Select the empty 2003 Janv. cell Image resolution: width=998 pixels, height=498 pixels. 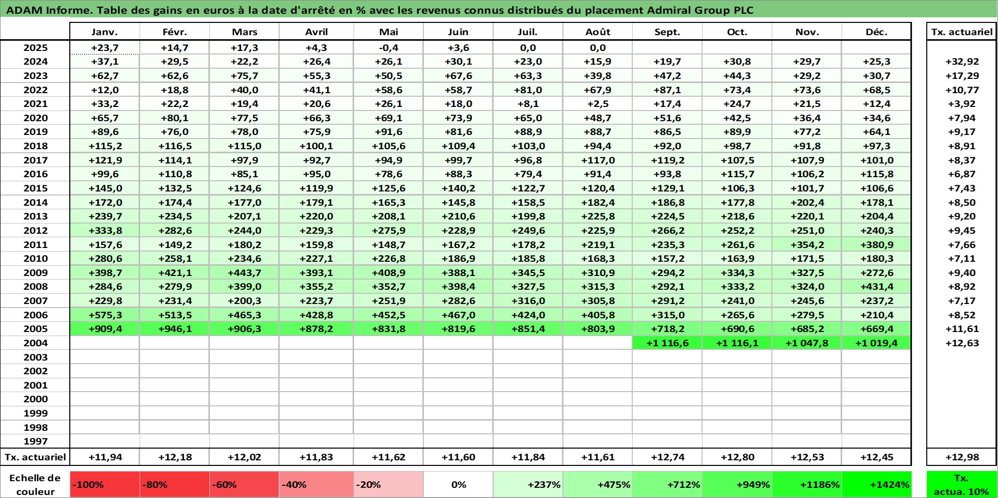pos(104,357)
